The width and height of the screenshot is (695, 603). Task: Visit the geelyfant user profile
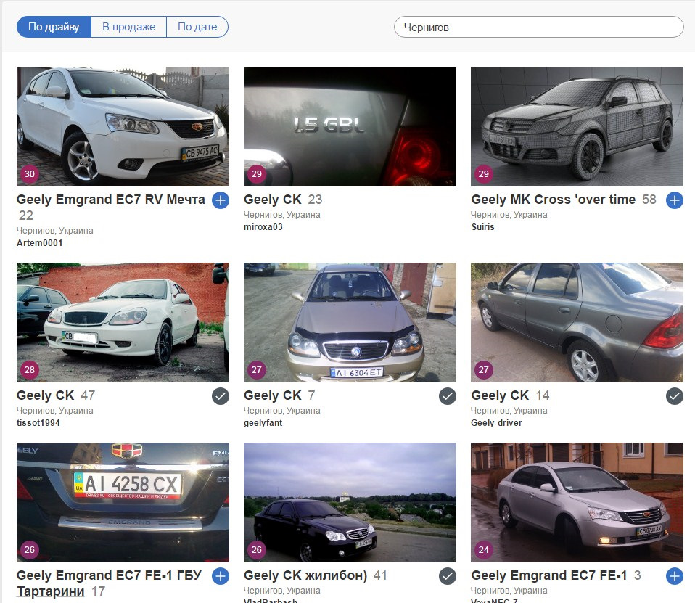coord(263,423)
